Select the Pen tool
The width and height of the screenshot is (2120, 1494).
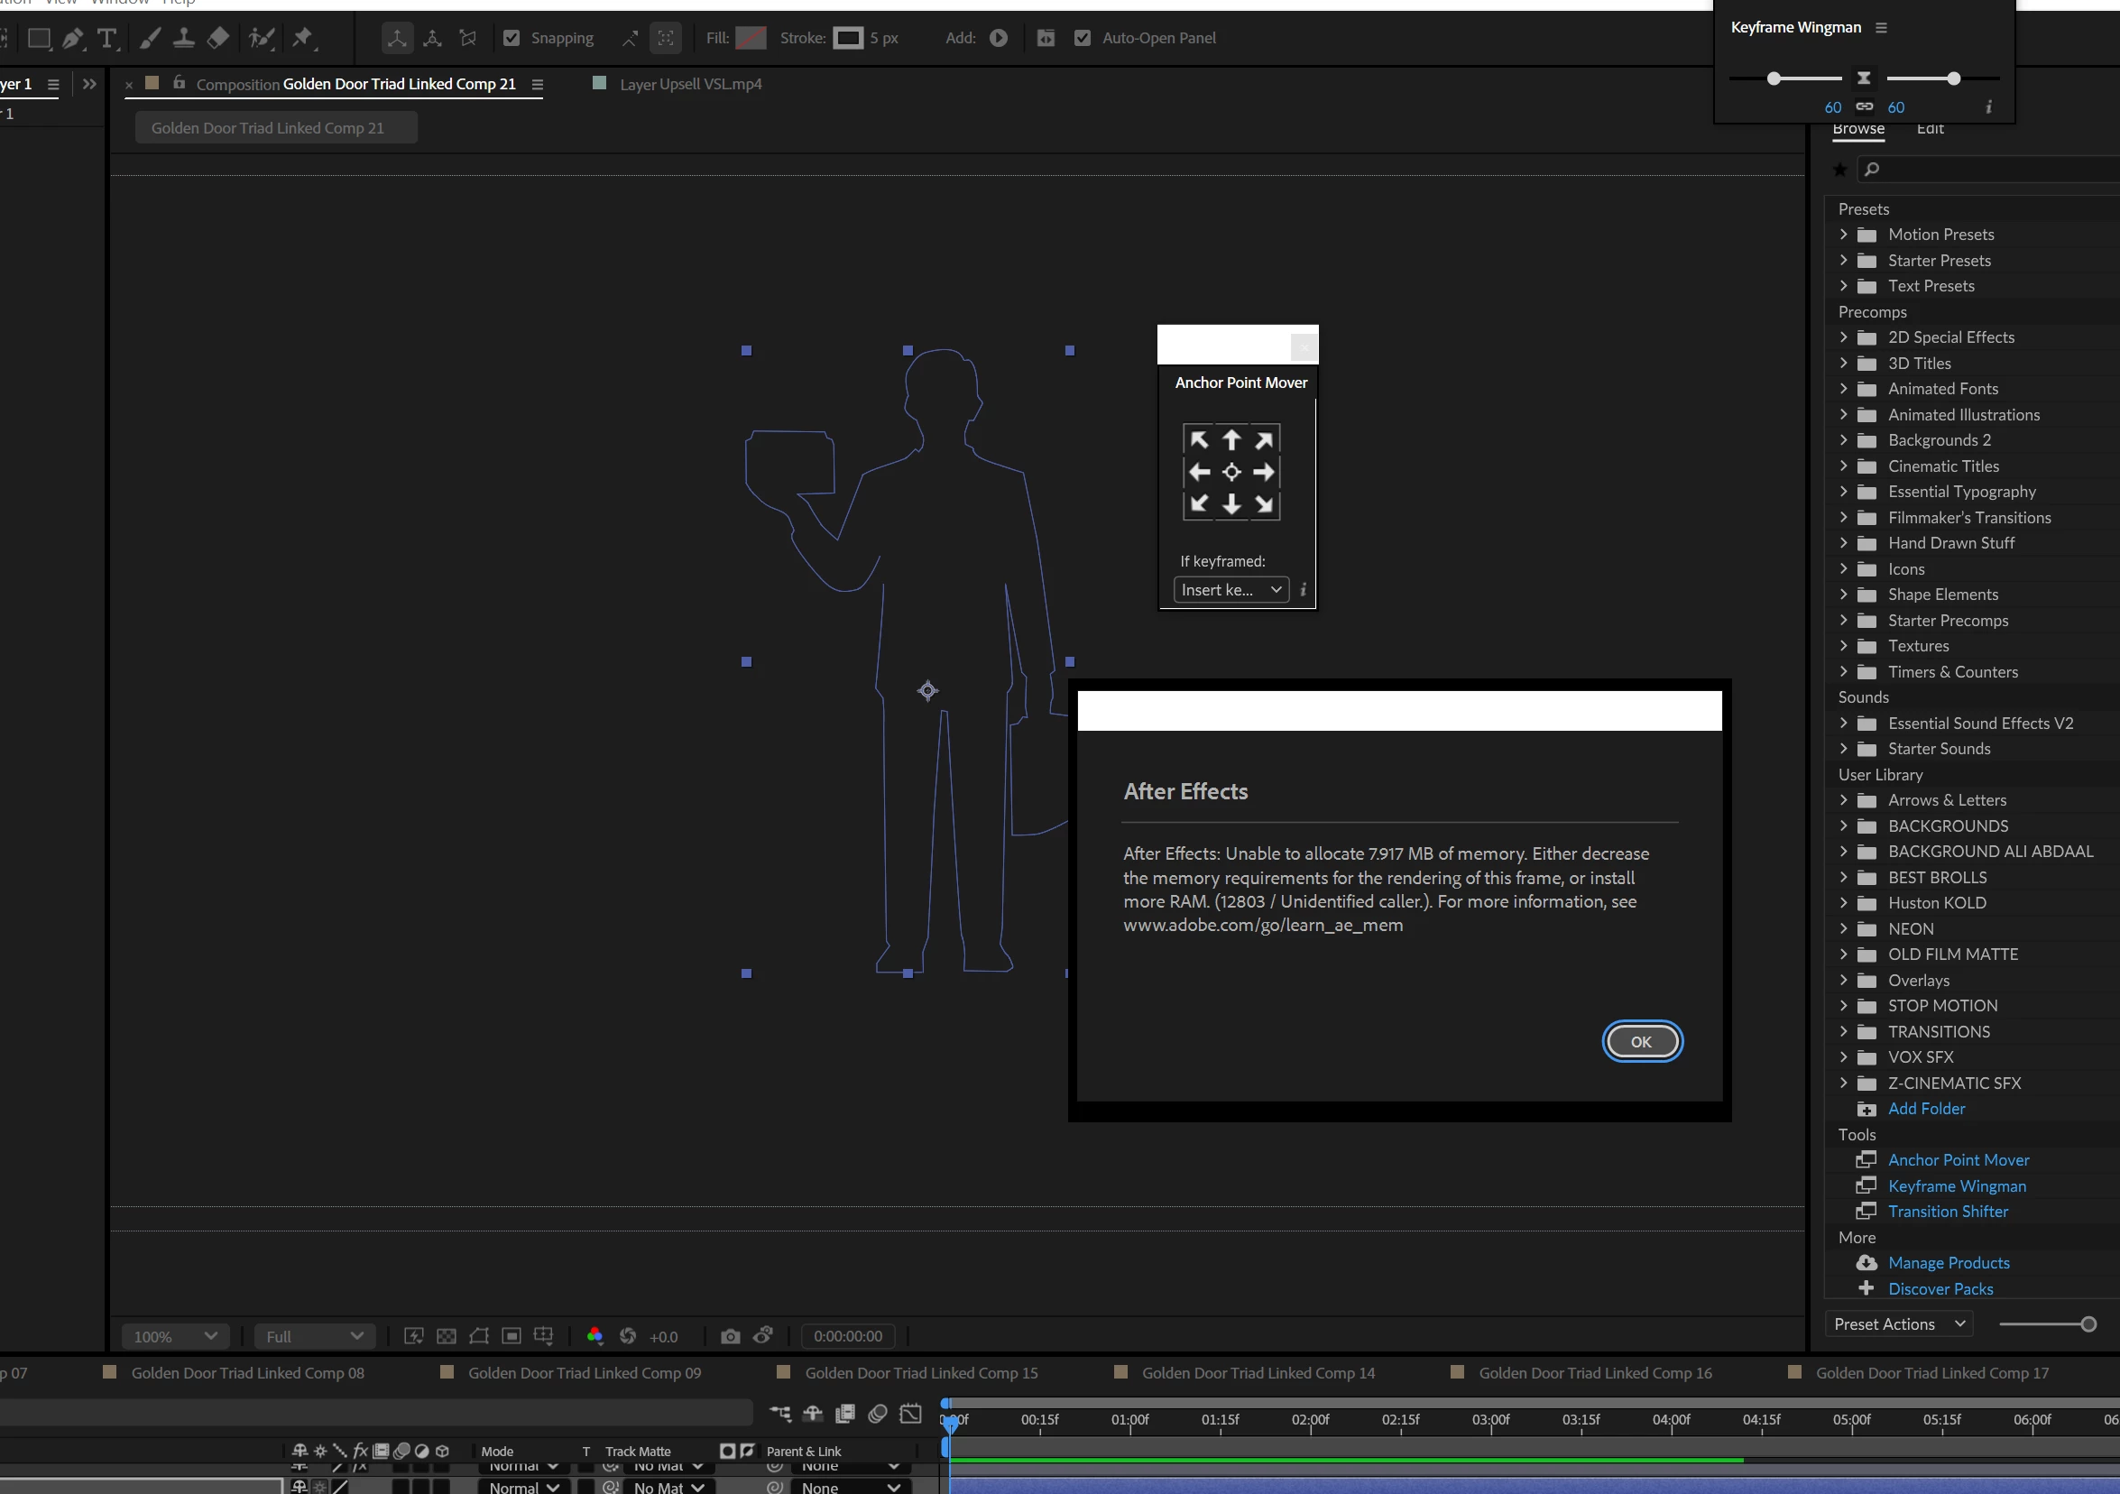coord(72,38)
